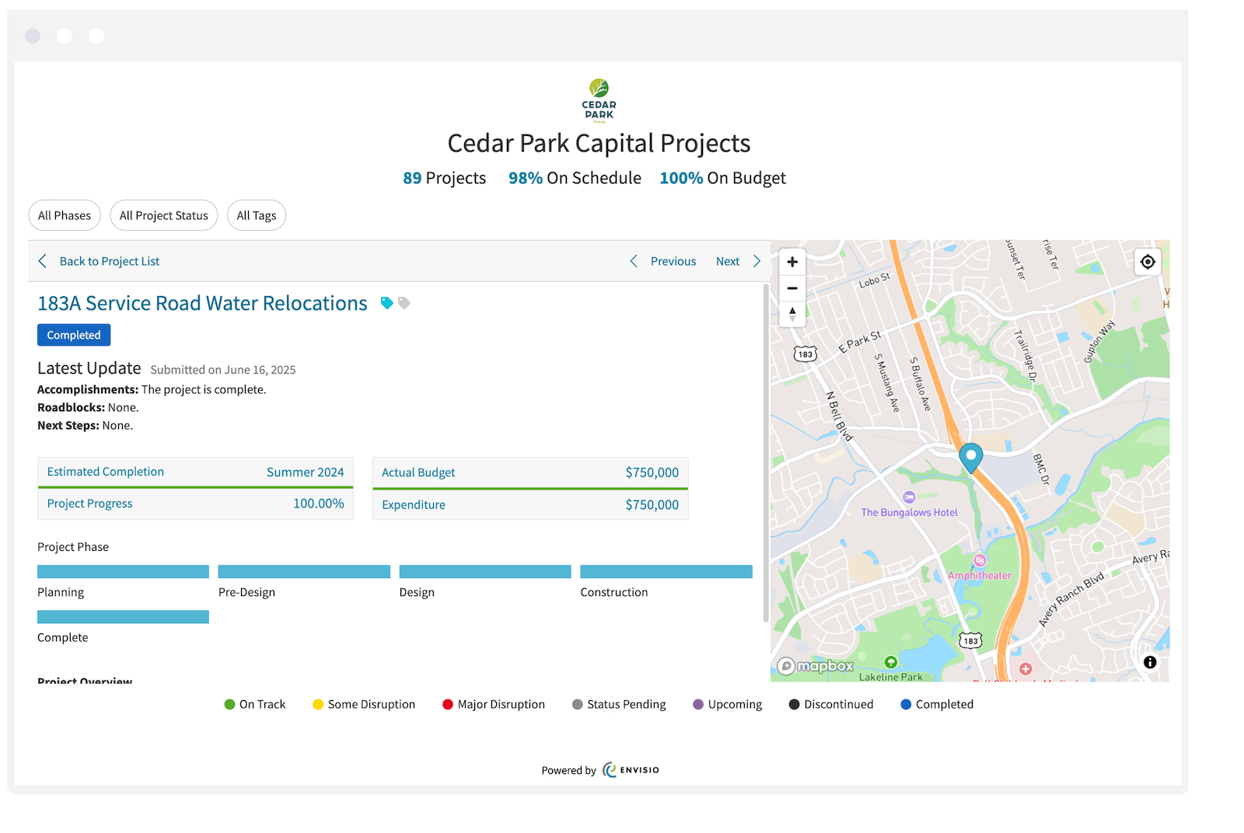Screen dimensions: 1244x833
Task: Click N Bell Blvd label on map
Action: 839,416
